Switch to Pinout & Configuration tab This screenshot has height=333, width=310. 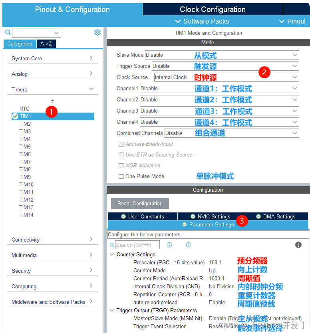click(x=72, y=9)
